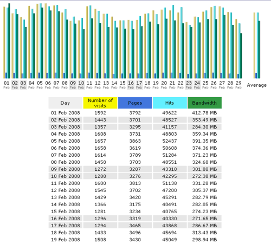
Task: Select the '13 Feb 2008' row label
Action: point(66,197)
